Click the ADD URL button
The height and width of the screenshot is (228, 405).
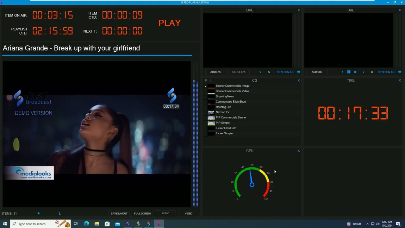pyautogui.click(x=317, y=72)
